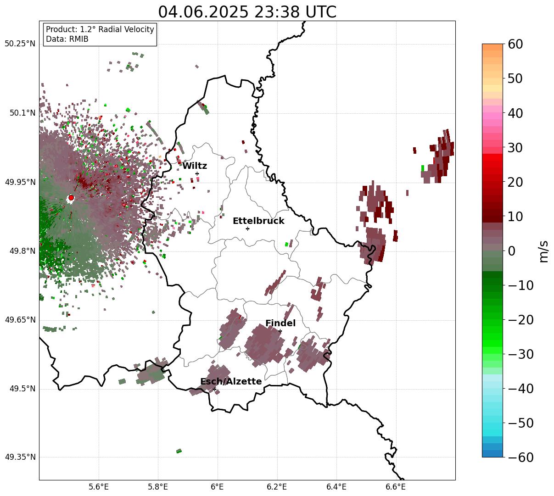Click the dark red echo cluster near 6.55°E 49.9°N

376,202
